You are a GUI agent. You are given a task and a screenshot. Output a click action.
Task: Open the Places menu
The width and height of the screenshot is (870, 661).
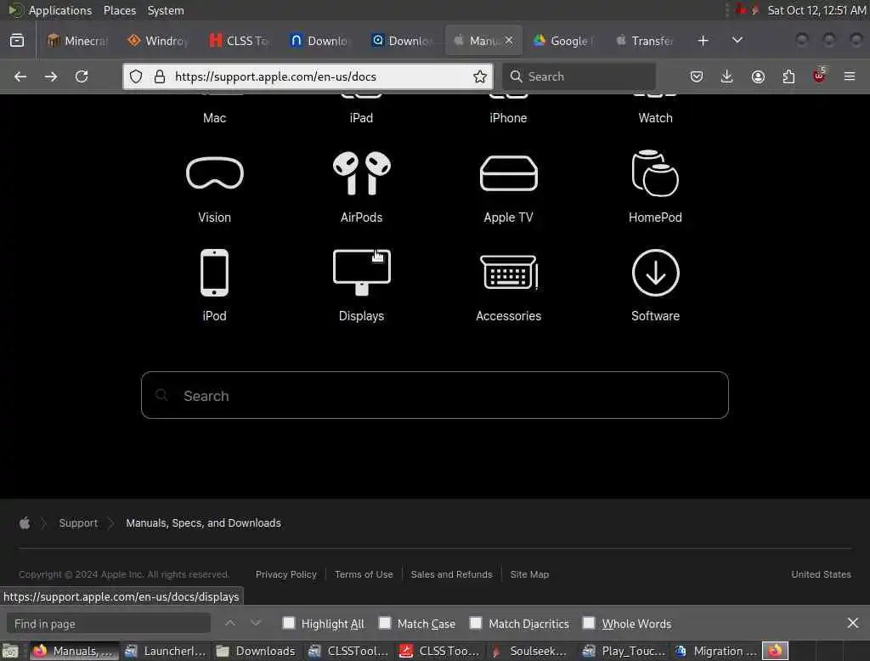pyautogui.click(x=119, y=10)
